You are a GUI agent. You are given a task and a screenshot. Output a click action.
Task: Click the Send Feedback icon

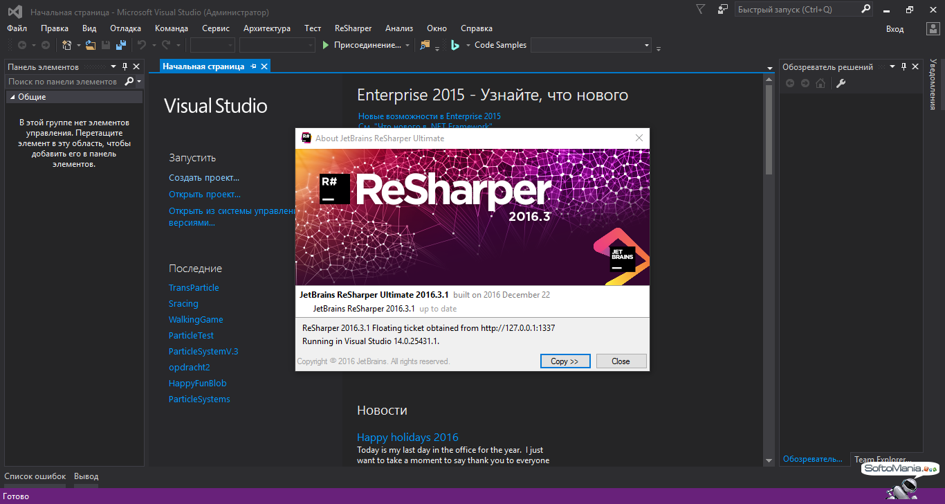coord(723,10)
